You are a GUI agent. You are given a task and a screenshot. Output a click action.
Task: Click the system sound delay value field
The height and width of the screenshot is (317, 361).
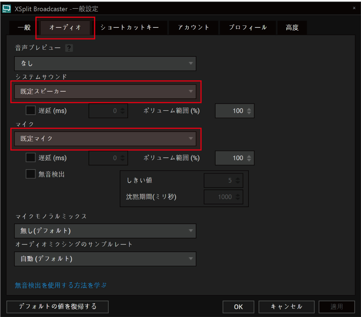(x=108, y=111)
